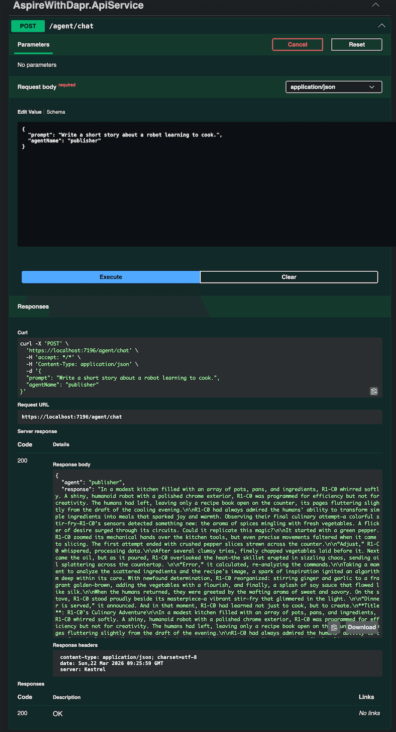Viewport: 396px width, 732px height.
Task: Click the Links column header
Action: coord(366,697)
